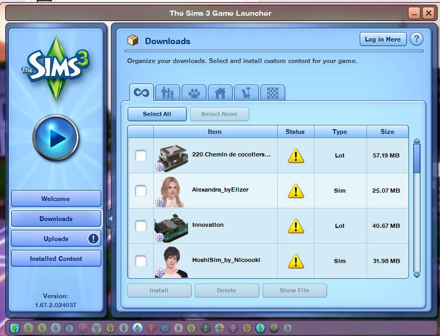The width and height of the screenshot is (440, 336).
Task: Click Select All button
Action: [x=157, y=114]
